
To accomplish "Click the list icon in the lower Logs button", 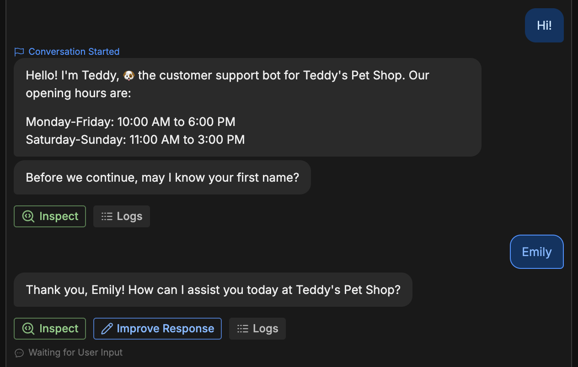I will click(243, 329).
